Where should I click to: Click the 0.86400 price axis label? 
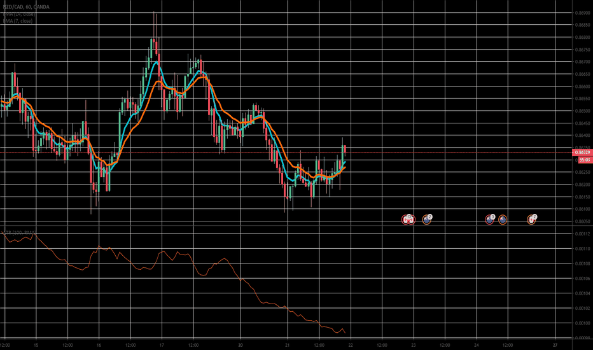582,136
